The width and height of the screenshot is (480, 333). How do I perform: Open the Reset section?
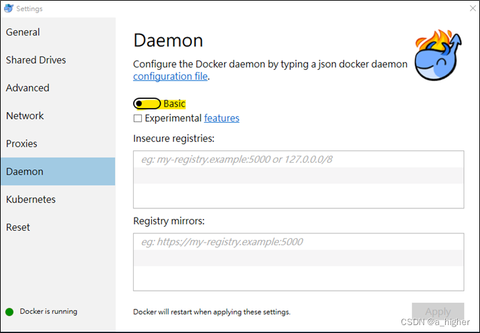57,227
